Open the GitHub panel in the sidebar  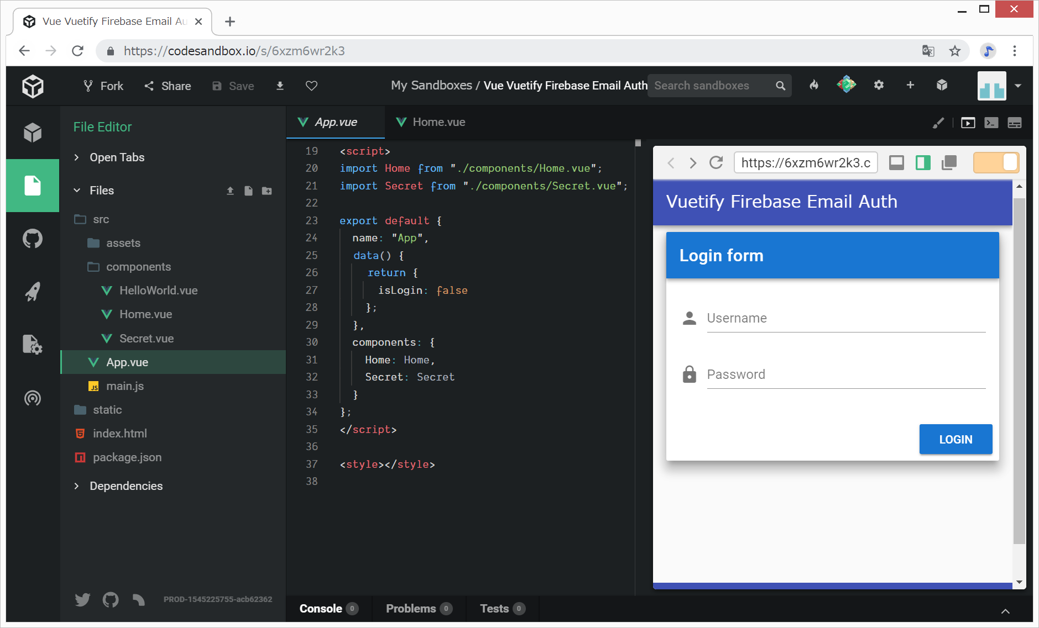pyautogui.click(x=33, y=239)
